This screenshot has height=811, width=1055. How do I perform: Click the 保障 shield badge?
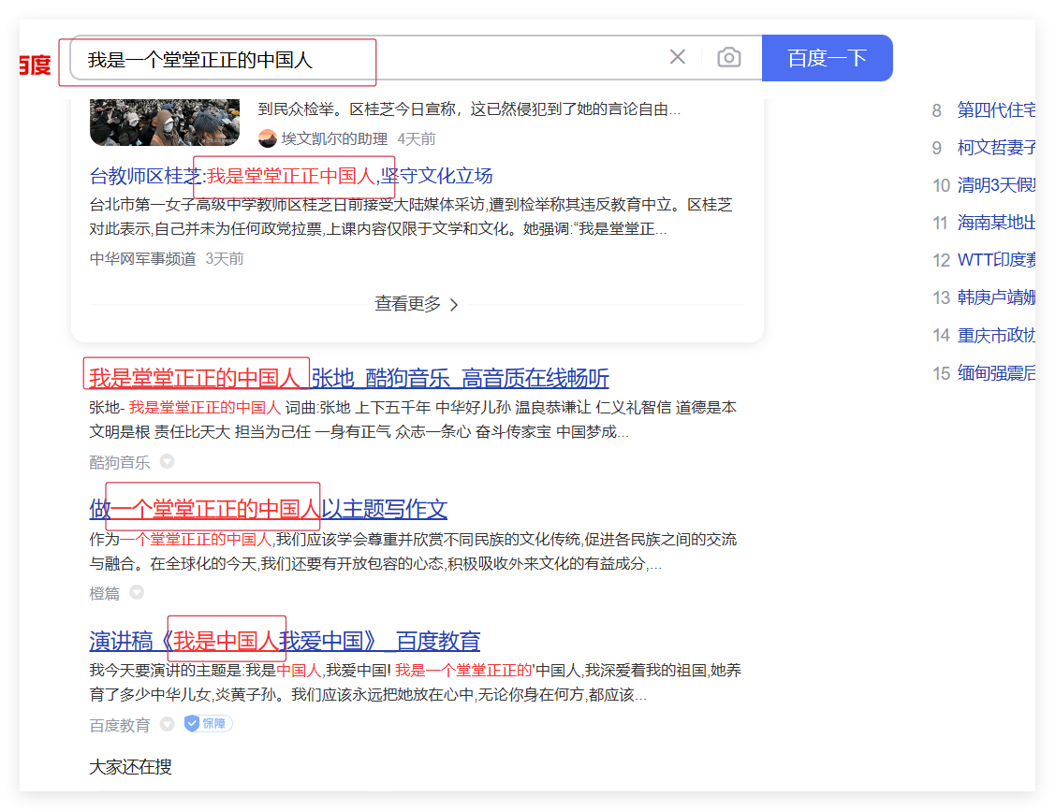pos(209,724)
